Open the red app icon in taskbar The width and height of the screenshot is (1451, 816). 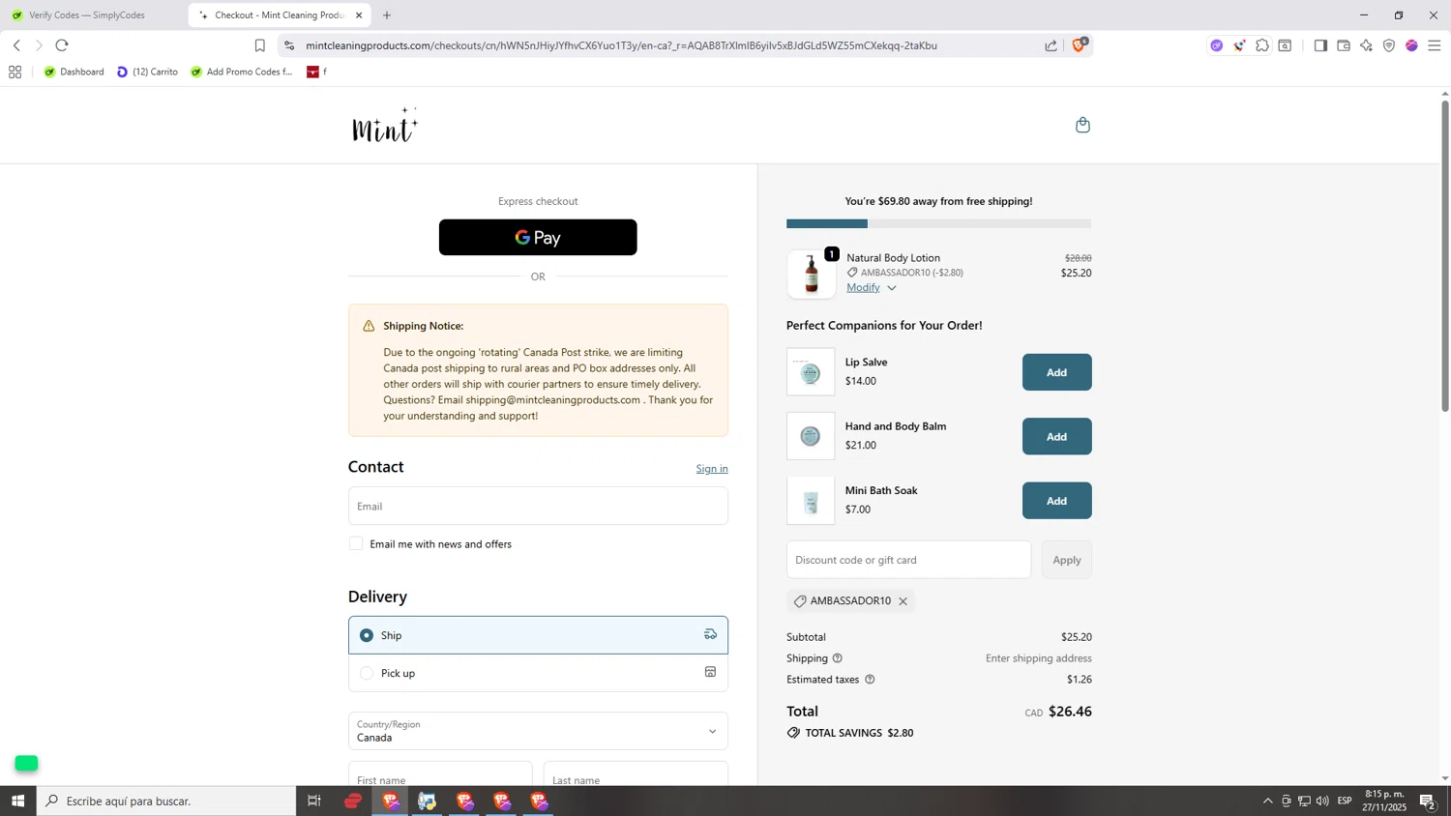click(353, 801)
